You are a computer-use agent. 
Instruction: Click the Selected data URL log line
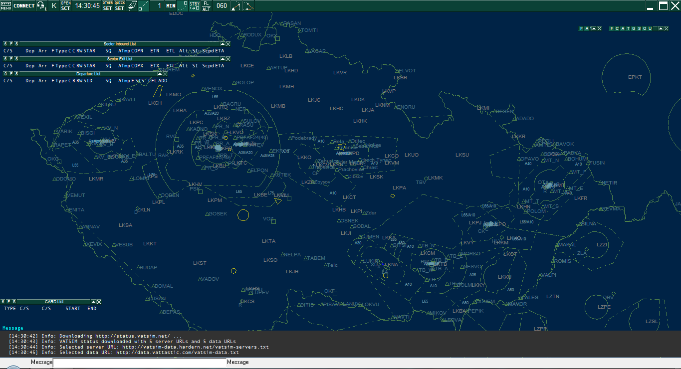coord(124,353)
